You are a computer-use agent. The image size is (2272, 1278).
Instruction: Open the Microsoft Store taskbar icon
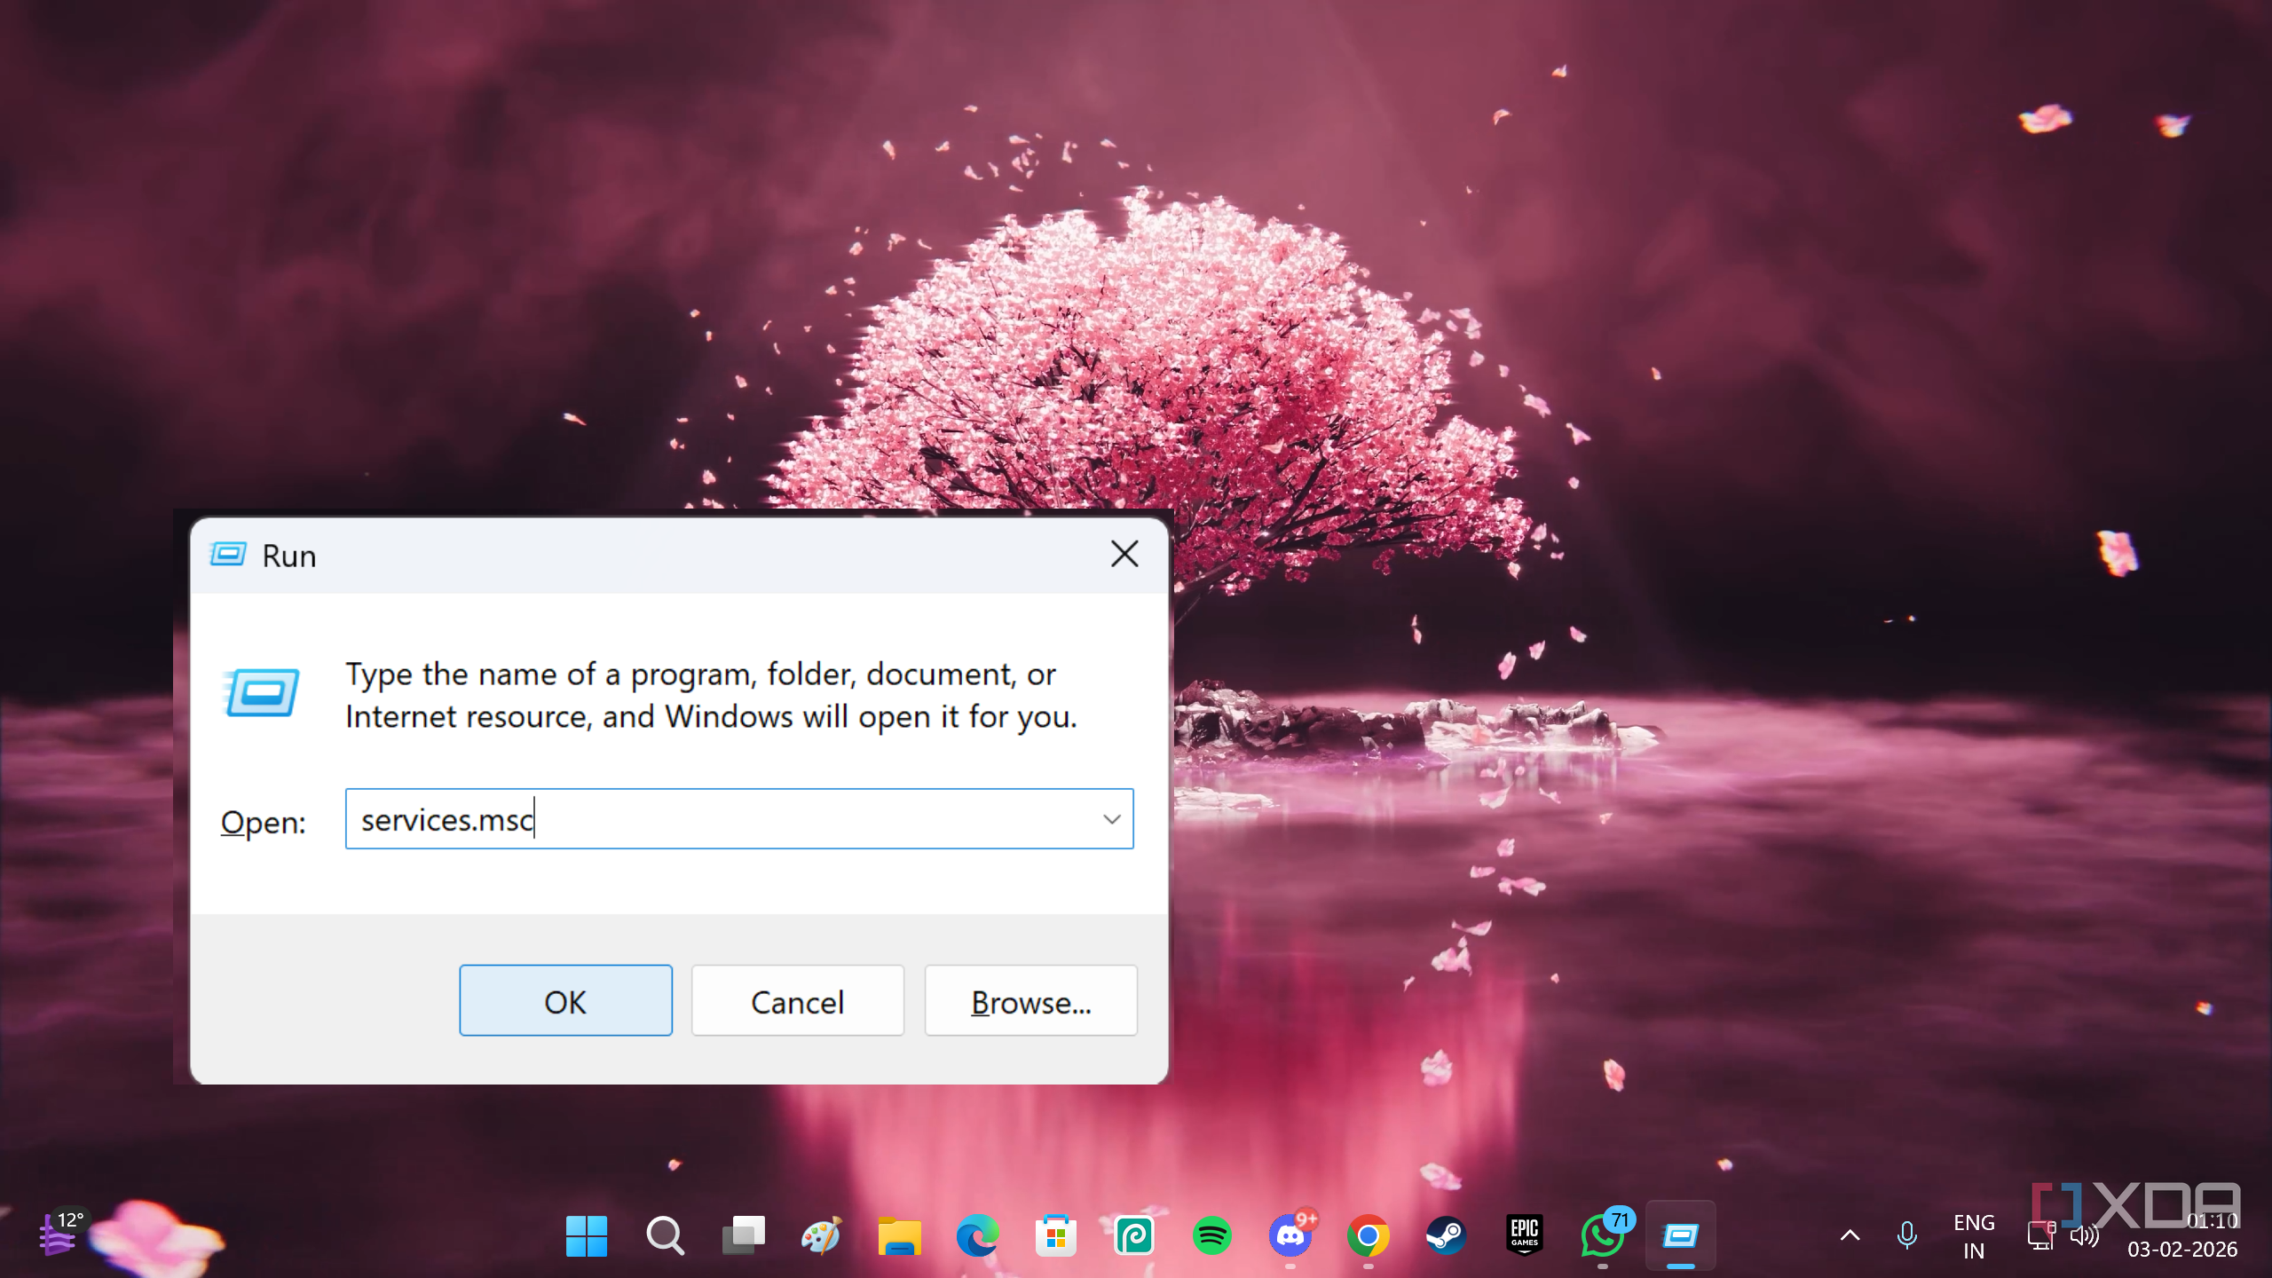coord(1055,1235)
